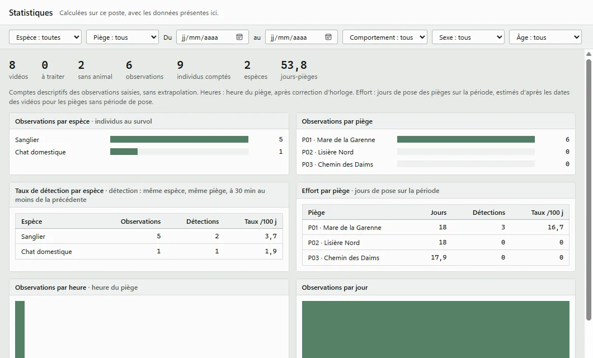Click the Sanglier row in Taux de détection table
The image size is (593, 358).
(x=149, y=236)
